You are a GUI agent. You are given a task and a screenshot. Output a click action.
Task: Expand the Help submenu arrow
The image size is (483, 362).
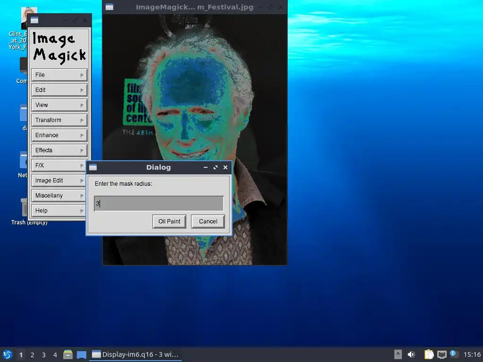82,211
